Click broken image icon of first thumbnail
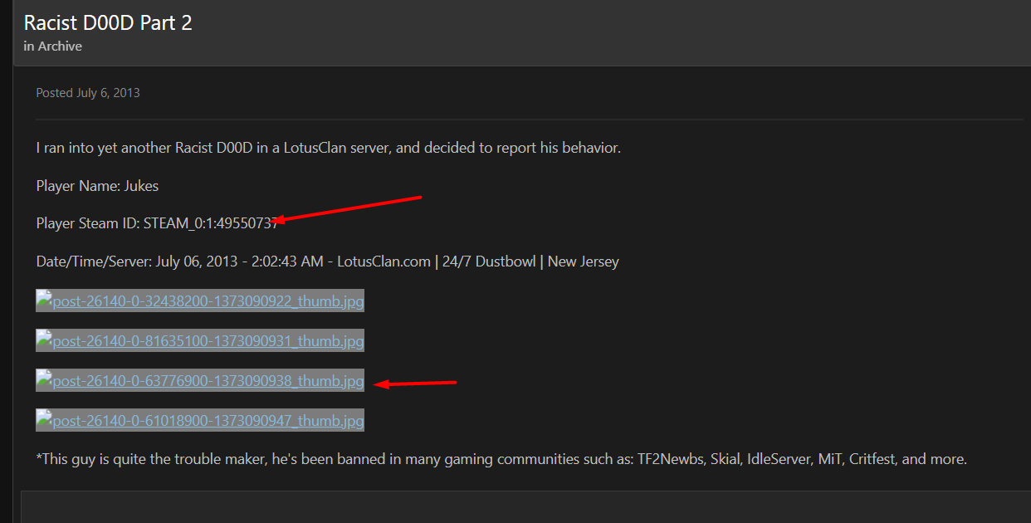Viewport: 1031px width, 523px height. click(x=44, y=301)
